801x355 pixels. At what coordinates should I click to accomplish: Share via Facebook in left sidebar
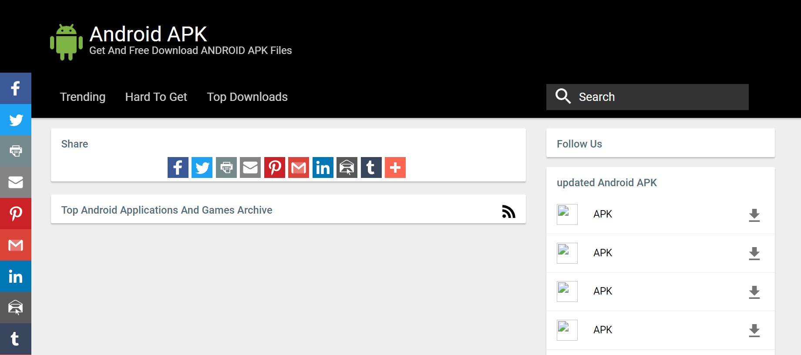tap(16, 88)
